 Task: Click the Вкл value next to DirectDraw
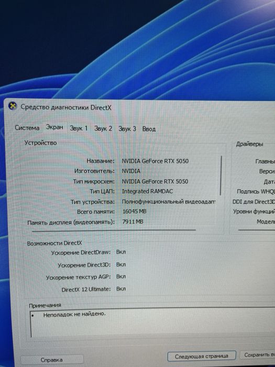pos(121,252)
